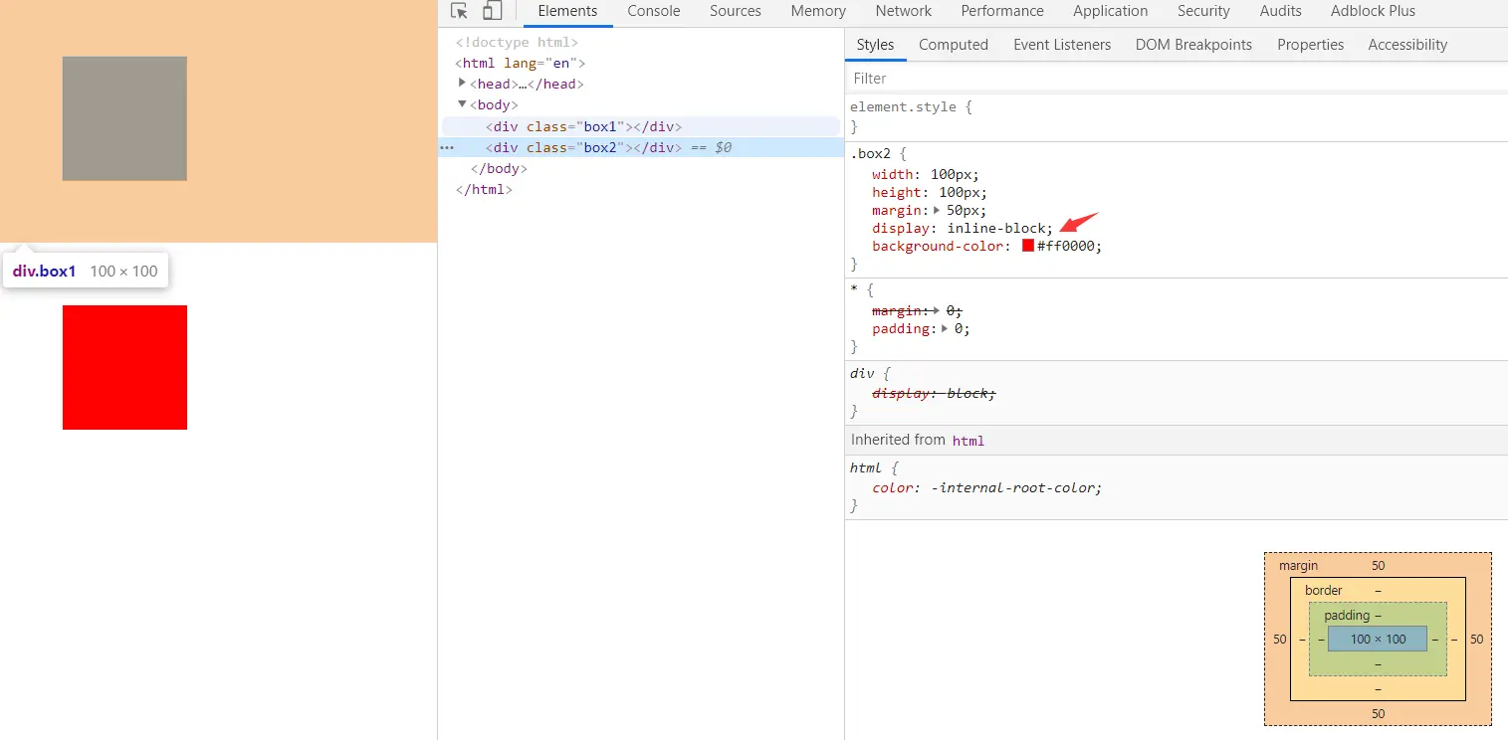
Task: Click the left margin value 50
Action: click(x=1279, y=639)
